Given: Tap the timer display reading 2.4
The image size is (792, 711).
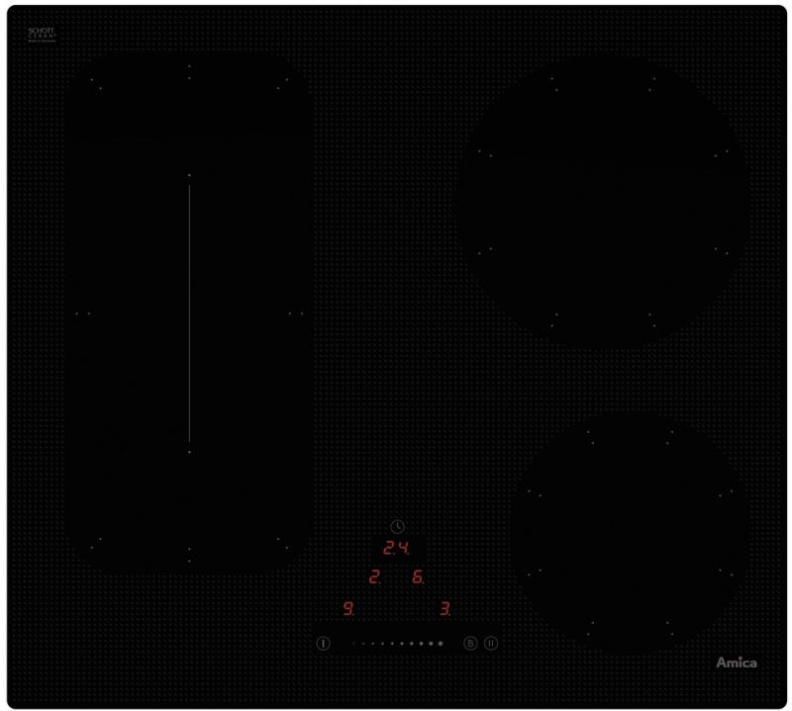Looking at the screenshot, I should pyautogui.click(x=396, y=549).
